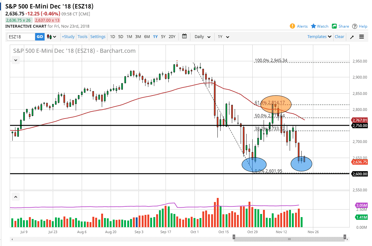The width and height of the screenshot is (372, 246).
Task: Open the +Study tool
Action: pos(68,36)
